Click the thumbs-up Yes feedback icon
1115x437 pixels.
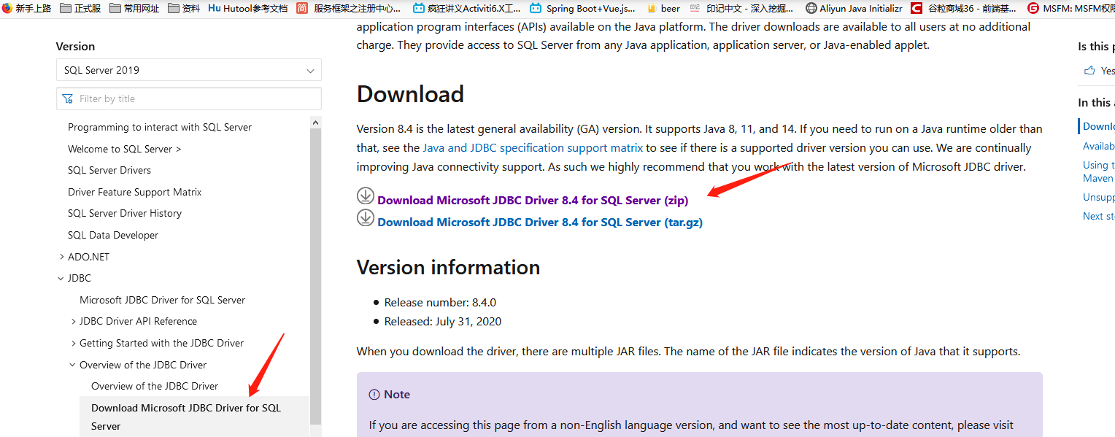[1089, 71]
